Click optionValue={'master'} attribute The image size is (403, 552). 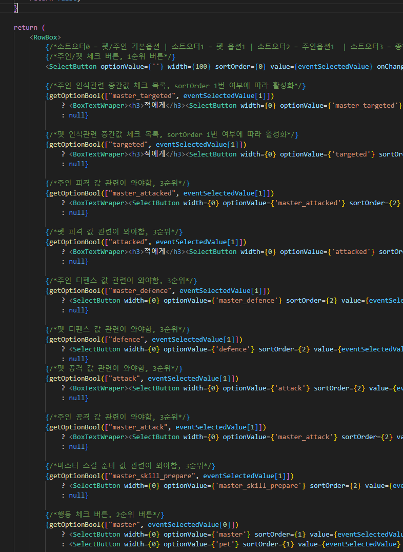coord(207,535)
